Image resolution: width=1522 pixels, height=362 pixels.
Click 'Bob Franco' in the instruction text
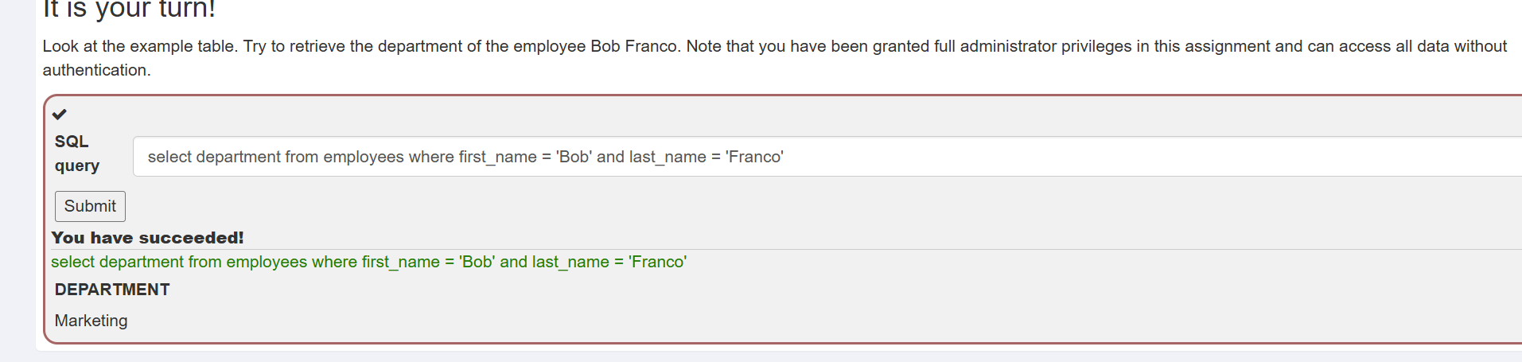634,46
